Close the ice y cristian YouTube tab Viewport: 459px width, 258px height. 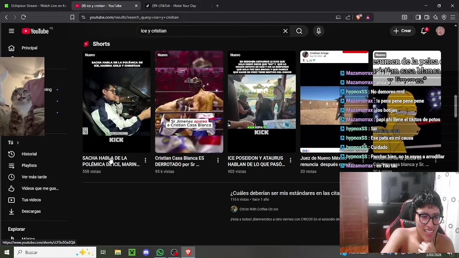[136, 6]
